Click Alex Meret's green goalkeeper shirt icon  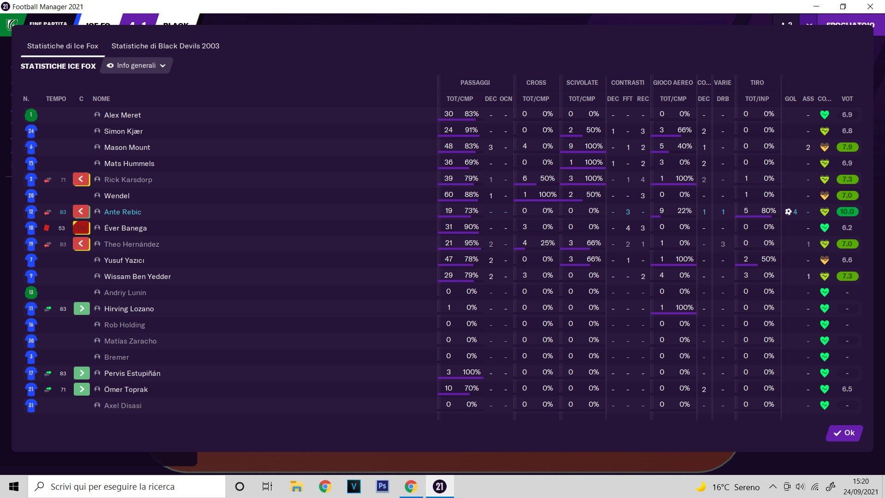[x=31, y=115]
